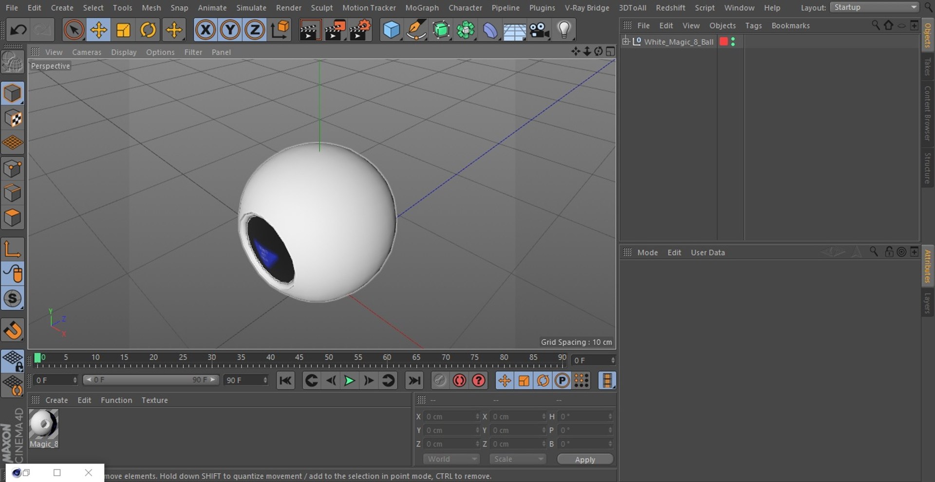Toggle X axis lock
Image resolution: width=935 pixels, height=482 pixels.
point(206,30)
